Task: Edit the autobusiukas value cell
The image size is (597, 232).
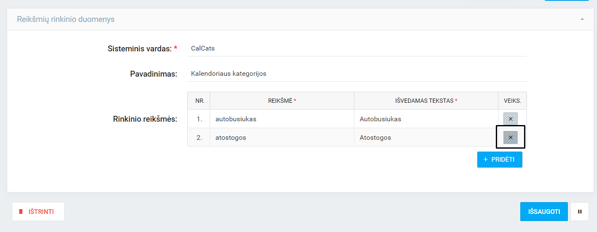Action: click(282, 119)
